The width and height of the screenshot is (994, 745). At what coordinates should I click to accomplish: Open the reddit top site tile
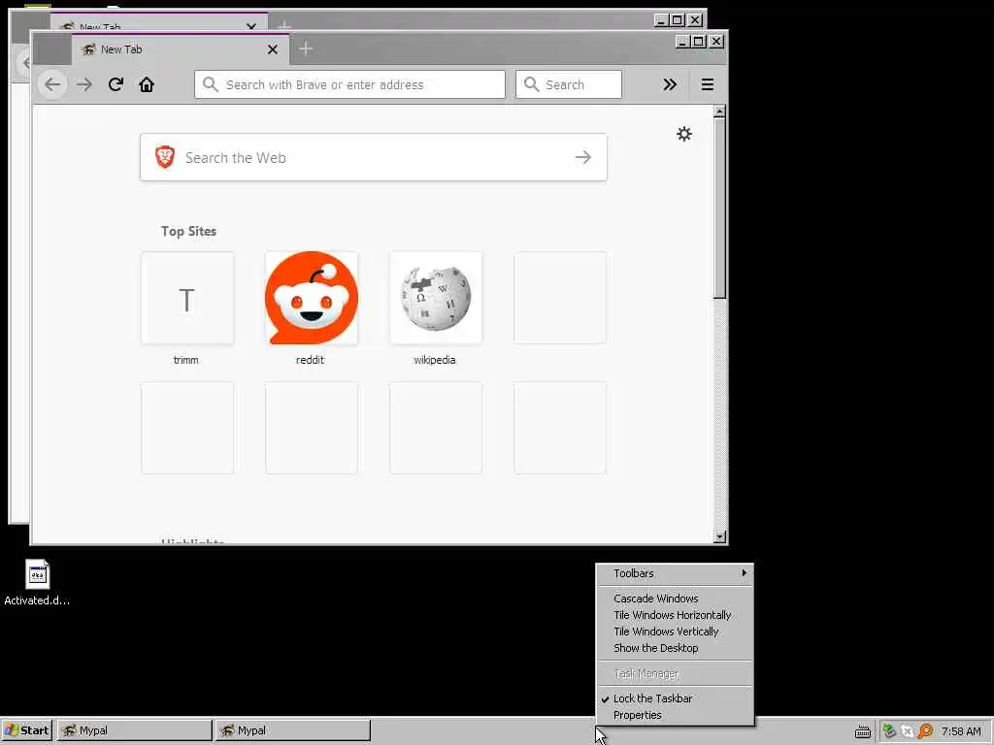tap(312, 298)
